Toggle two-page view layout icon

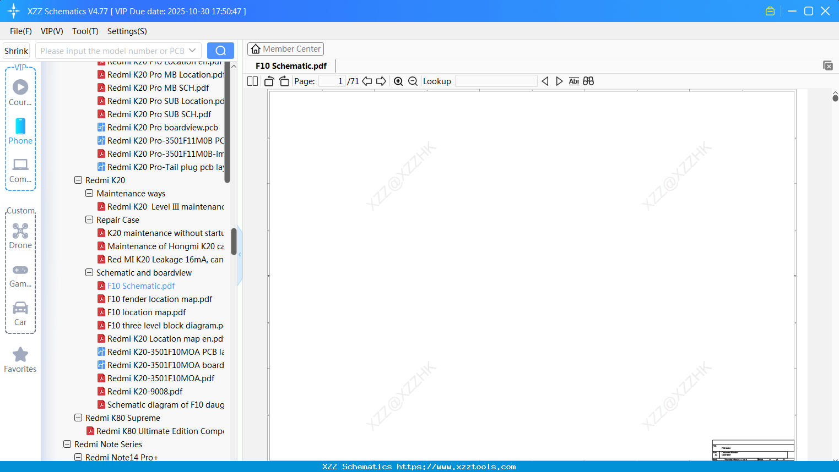coord(252,81)
